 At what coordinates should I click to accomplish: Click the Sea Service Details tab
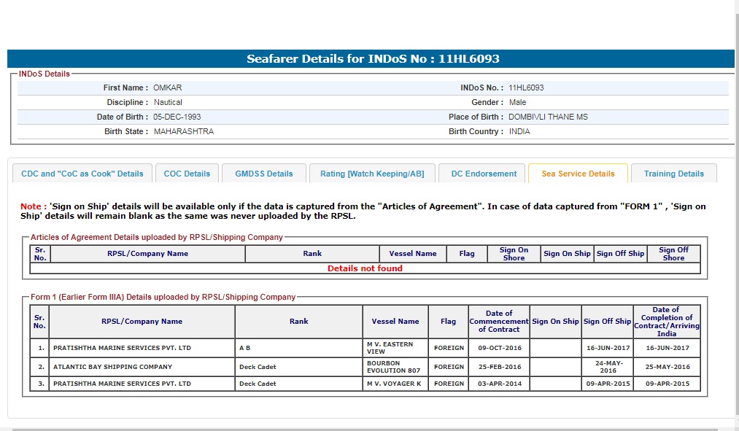[x=578, y=174]
